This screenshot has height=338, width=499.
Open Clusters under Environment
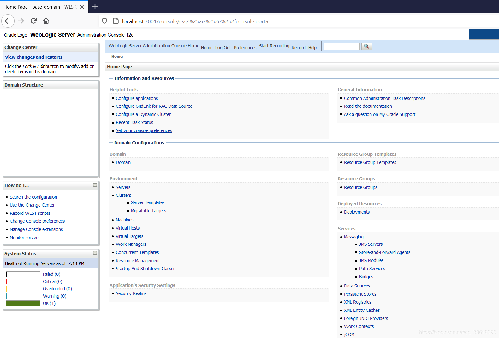click(123, 195)
